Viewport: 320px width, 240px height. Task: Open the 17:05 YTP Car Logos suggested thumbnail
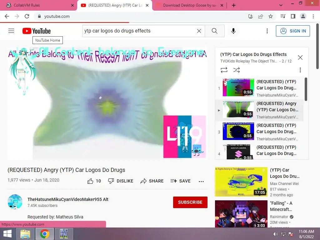(241, 182)
